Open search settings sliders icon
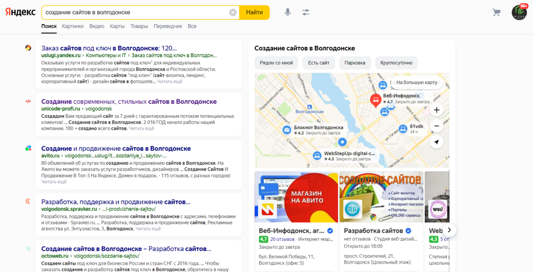The height and width of the screenshot is (272, 533). [x=306, y=12]
